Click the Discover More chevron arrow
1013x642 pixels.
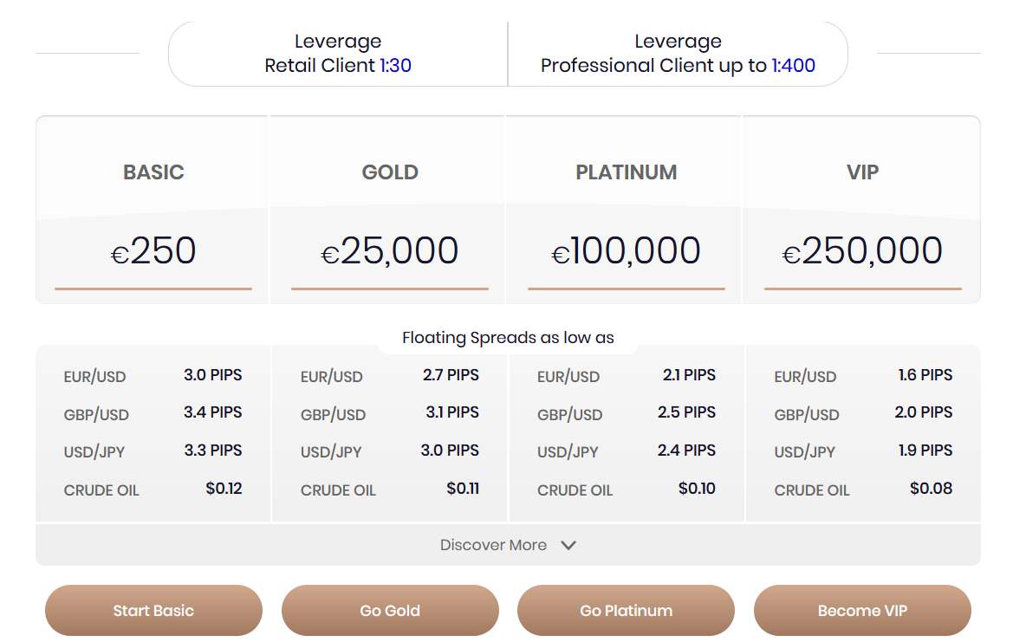click(568, 546)
